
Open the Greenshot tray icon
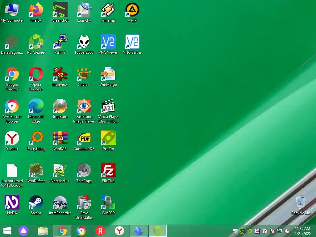point(242,231)
